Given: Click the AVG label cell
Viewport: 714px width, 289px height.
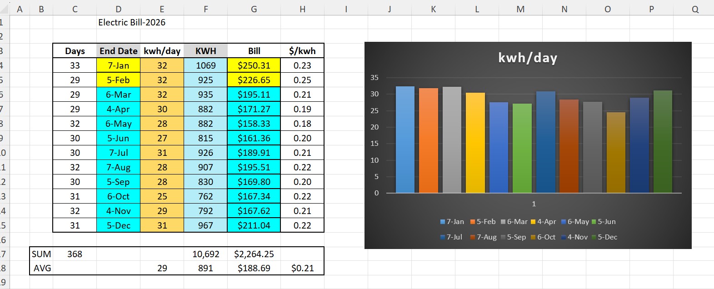Looking at the screenshot, I should [42, 268].
